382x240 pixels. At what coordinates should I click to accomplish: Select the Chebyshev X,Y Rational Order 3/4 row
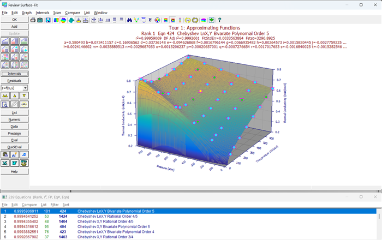(188, 237)
